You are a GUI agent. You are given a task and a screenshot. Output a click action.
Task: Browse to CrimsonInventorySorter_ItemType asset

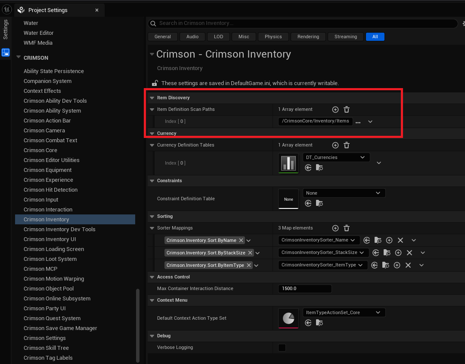click(385, 265)
